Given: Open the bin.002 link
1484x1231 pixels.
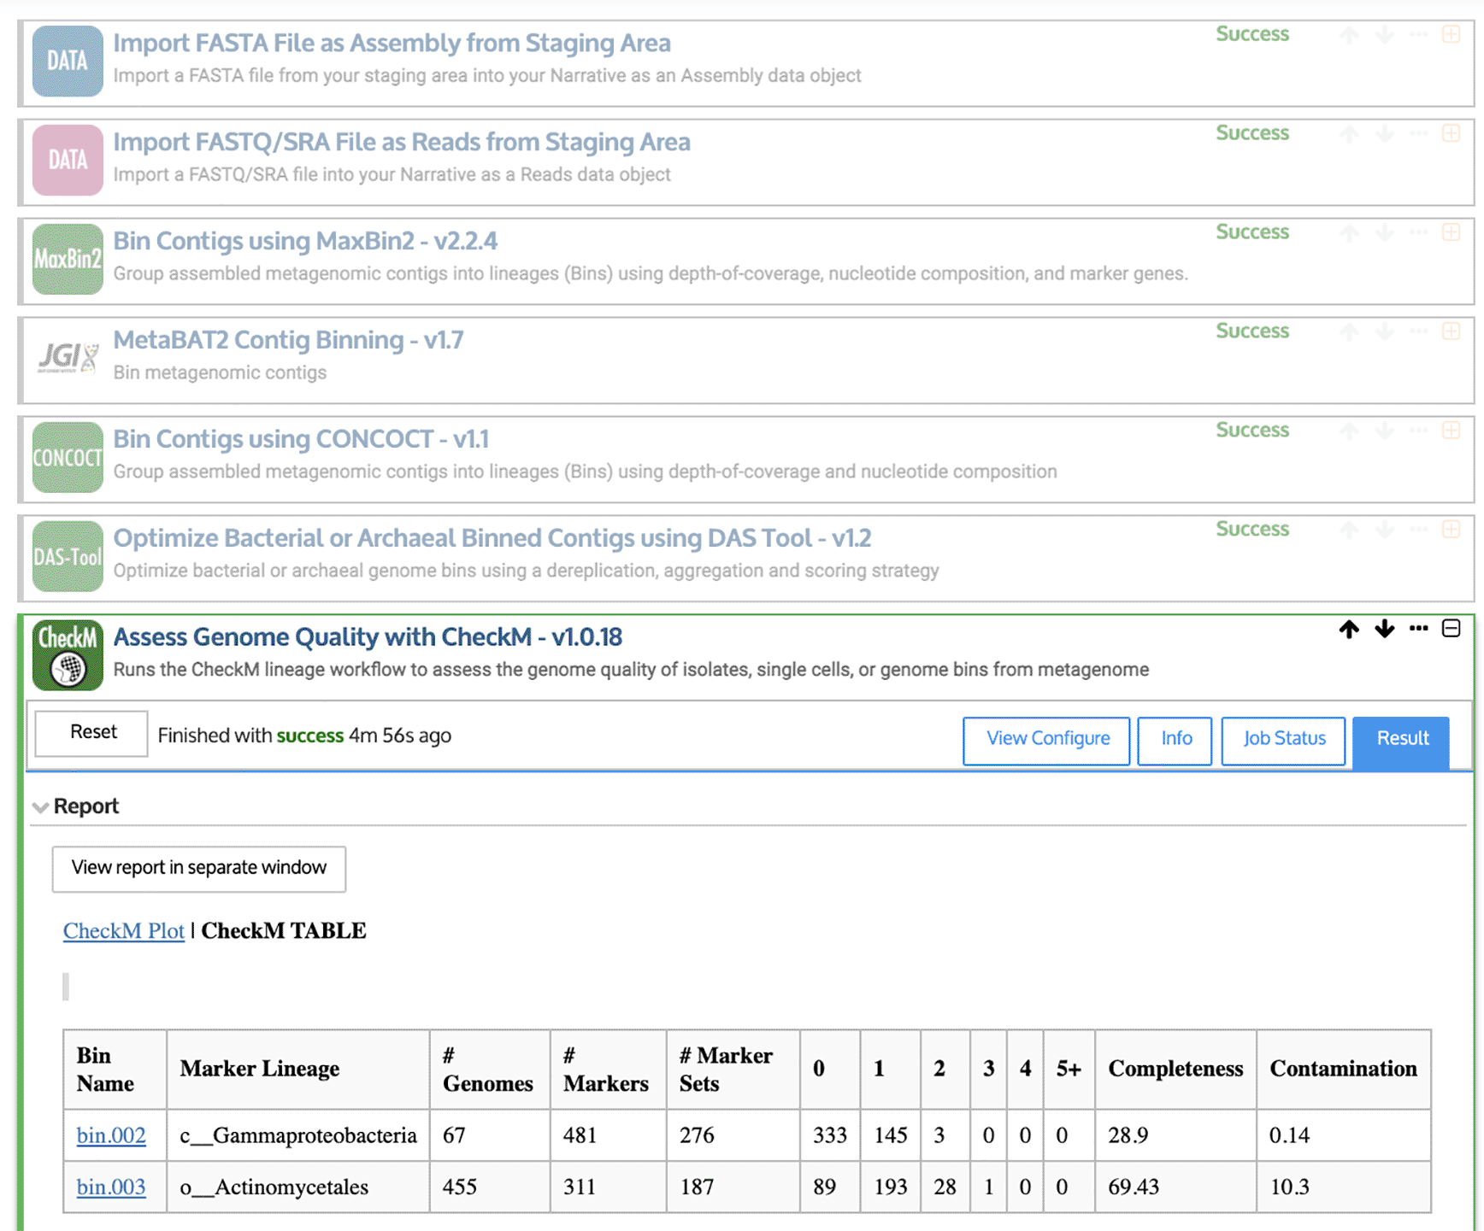Looking at the screenshot, I should click(x=111, y=1135).
